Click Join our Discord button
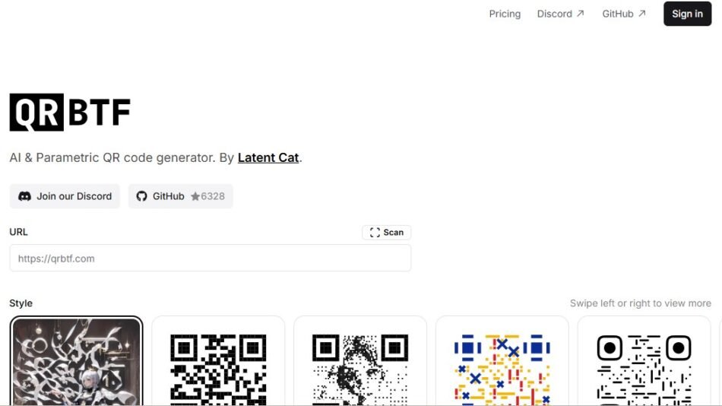Image resolution: width=722 pixels, height=406 pixels. [x=65, y=196]
